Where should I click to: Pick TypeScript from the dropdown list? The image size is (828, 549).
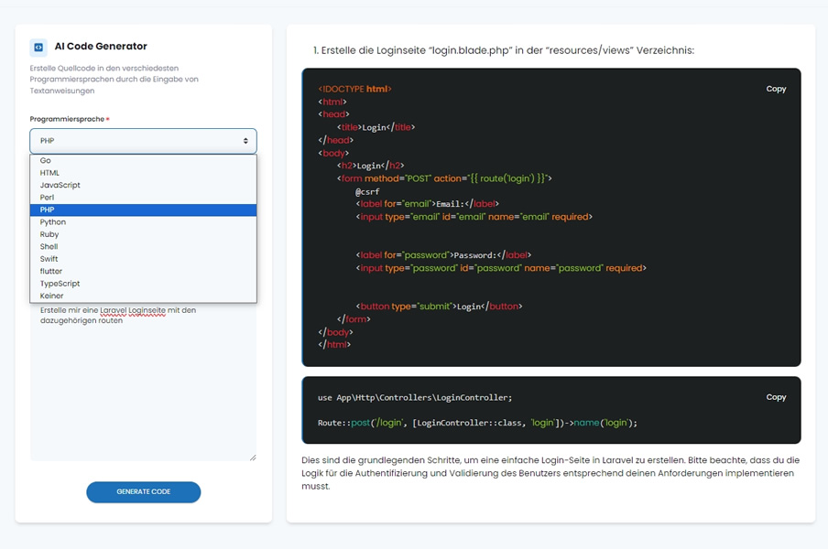[x=60, y=284]
